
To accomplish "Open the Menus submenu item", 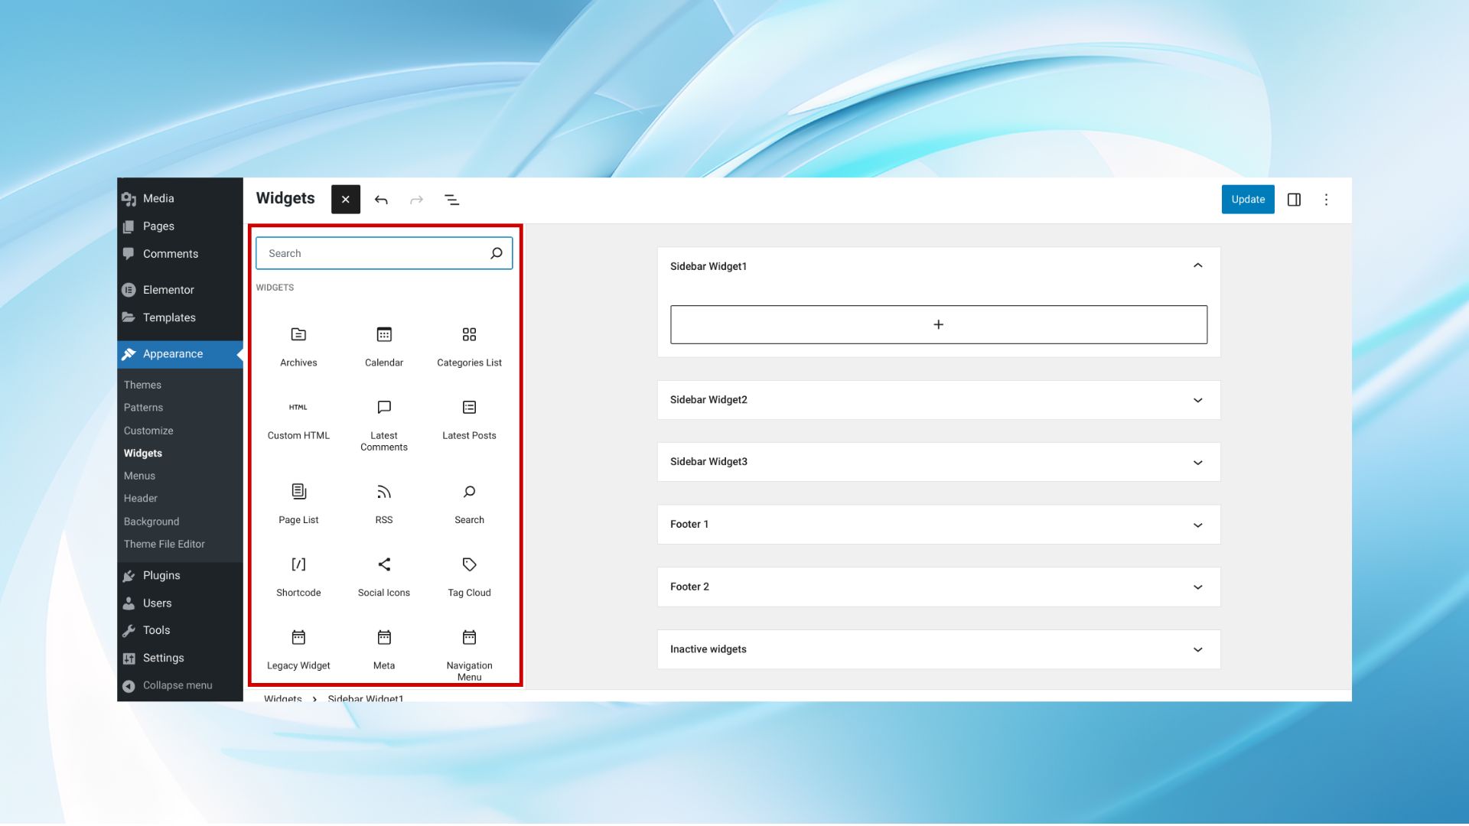I will (139, 476).
